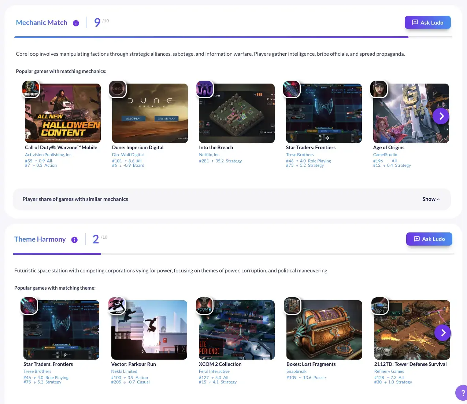Open Star Traders screenshot in theme row
Screen dimensions: 467x404
pos(61,330)
